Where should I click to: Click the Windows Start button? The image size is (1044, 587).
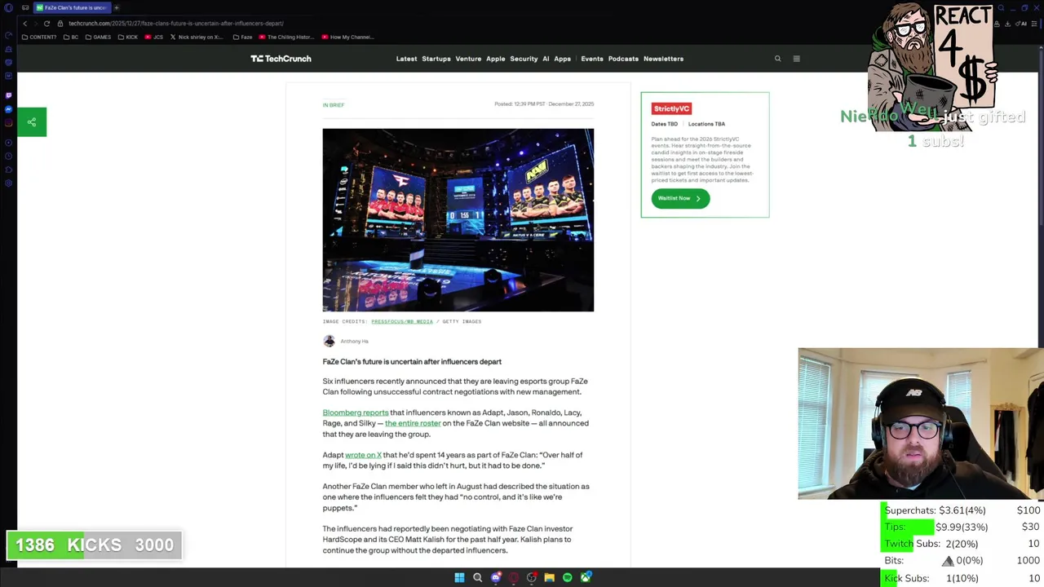pyautogui.click(x=459, y=577)
